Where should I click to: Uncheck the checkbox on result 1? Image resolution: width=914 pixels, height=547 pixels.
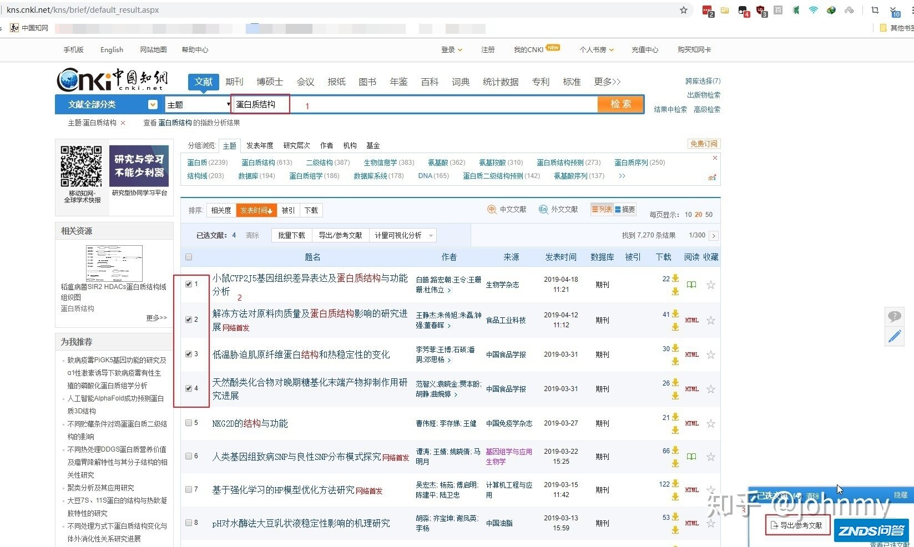tap(189, 283)
